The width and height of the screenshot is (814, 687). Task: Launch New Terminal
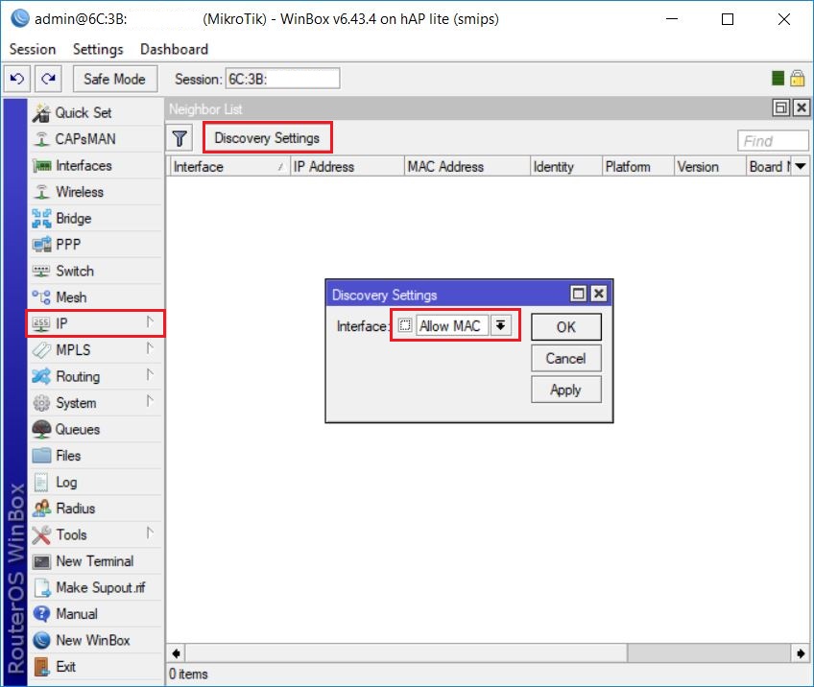click(94, 561)
